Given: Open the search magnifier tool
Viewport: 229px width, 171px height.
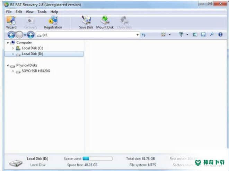Looking at the screenshot, I should point(212,34).
